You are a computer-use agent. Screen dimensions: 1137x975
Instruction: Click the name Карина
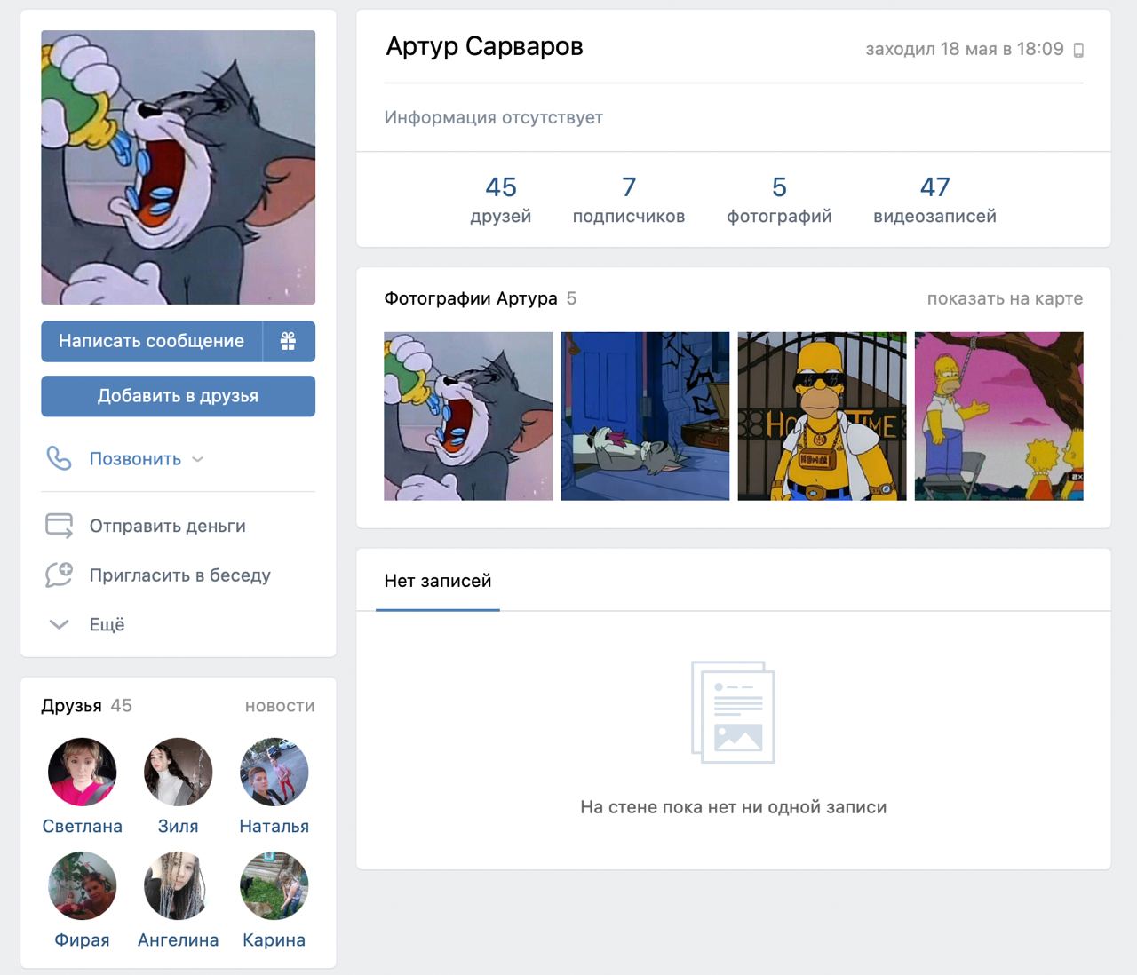[274, 939]
